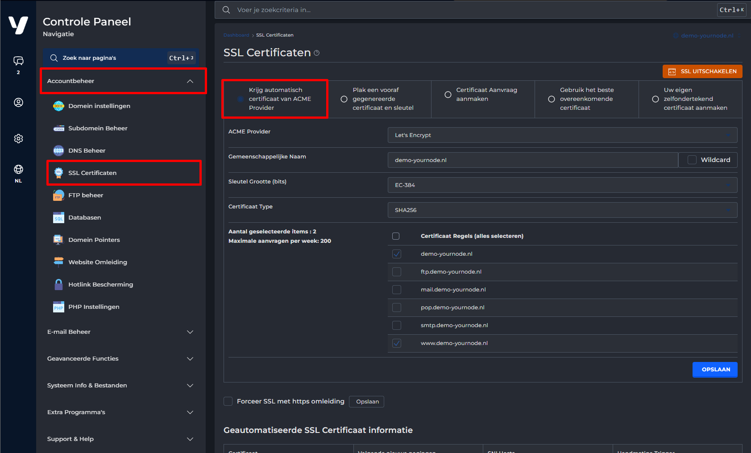751x453 pixels.
Task: Click the search magnifier in top bar
Action: click(226, 10)
